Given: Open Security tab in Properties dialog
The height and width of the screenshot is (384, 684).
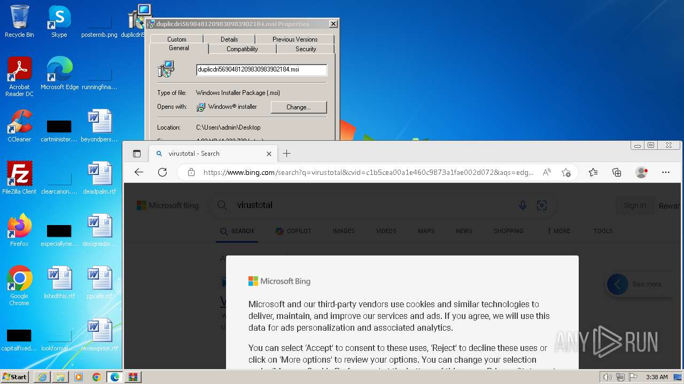Looking at the screenshot, I should (306, 49).
